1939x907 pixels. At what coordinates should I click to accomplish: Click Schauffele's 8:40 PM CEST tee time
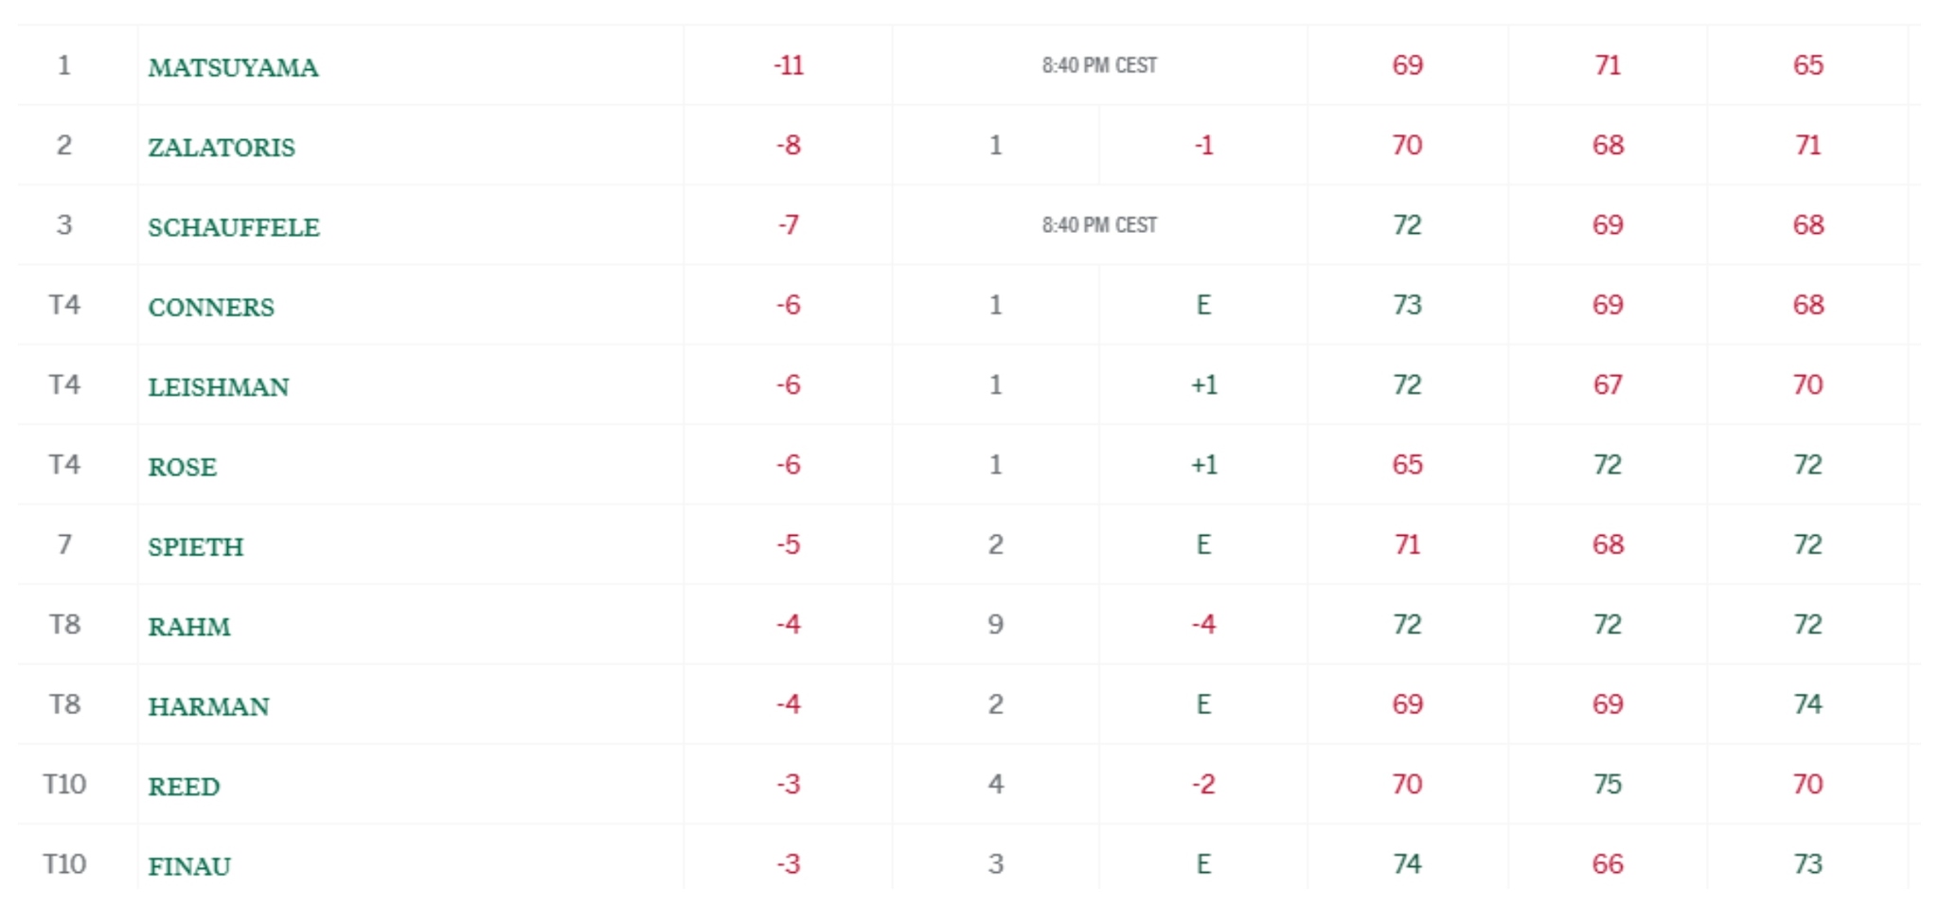pyautogui.click(x=1099, y=225)
